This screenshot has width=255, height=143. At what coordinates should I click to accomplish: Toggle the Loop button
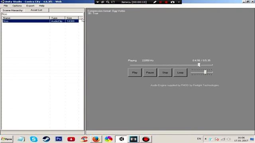click(180, 72)
